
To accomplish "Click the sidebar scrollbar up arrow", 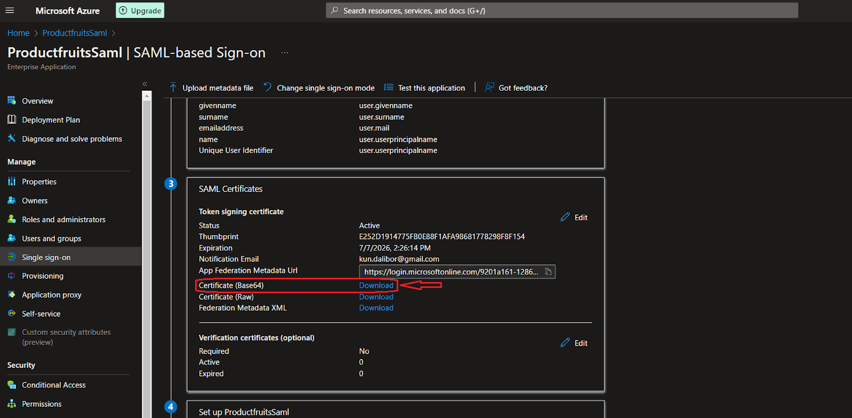I will tap(147, 95).
